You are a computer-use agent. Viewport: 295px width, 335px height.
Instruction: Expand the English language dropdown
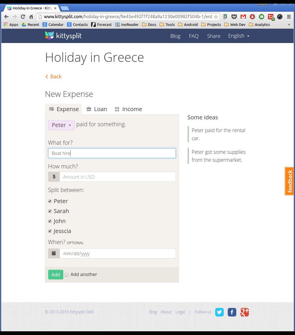(239, 36)
